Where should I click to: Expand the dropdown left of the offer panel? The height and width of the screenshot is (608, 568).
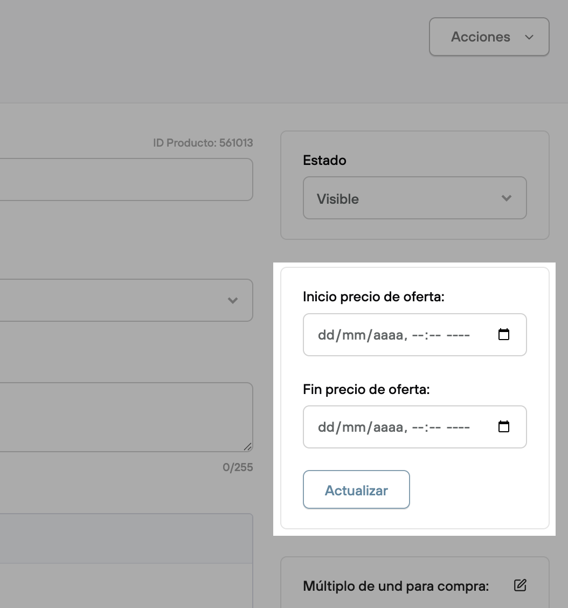126,300
